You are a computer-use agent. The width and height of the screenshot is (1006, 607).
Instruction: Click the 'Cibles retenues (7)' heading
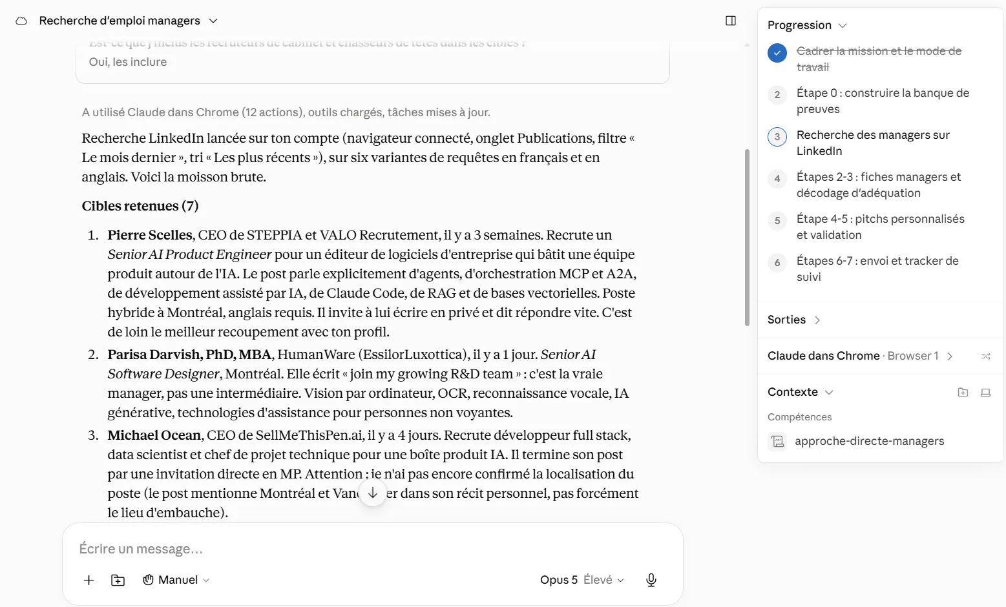click(140, 206)
